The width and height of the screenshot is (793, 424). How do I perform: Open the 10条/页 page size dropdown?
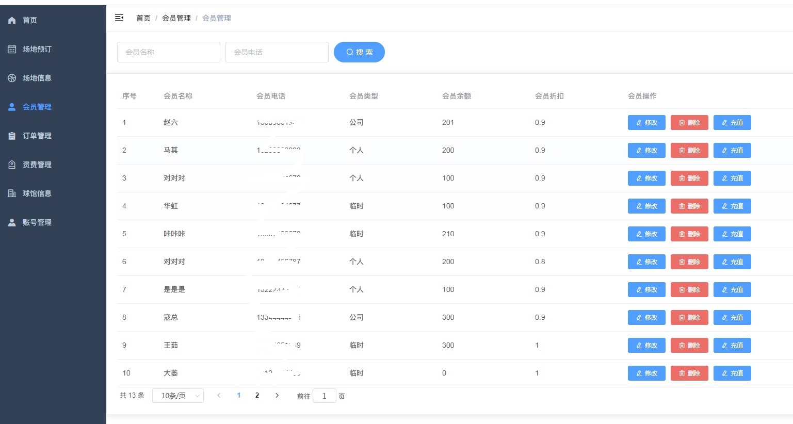[178, 396]
